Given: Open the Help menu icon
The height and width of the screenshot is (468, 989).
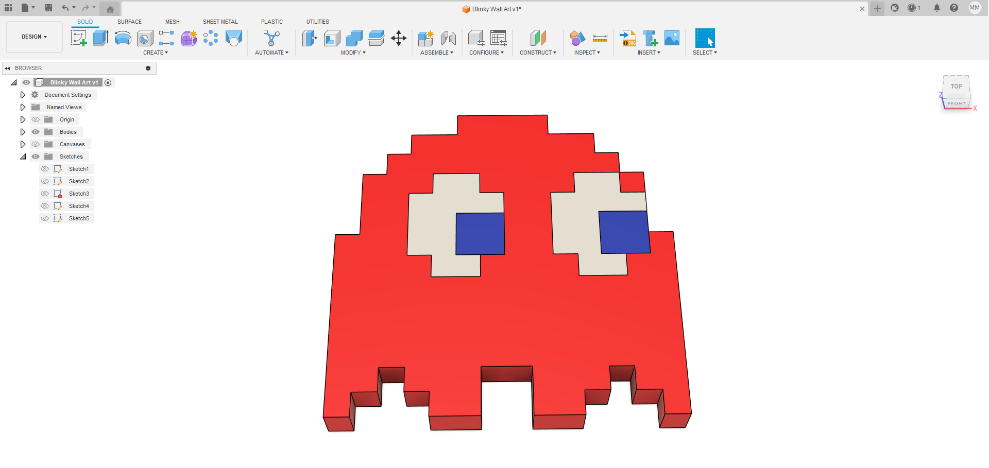Looking at the screenshot, I should point(954,8).
